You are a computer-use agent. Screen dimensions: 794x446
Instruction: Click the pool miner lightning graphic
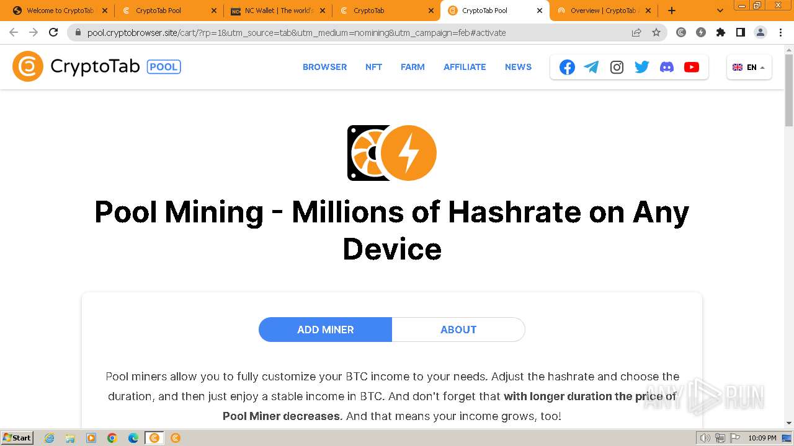[x=392, y=153]
